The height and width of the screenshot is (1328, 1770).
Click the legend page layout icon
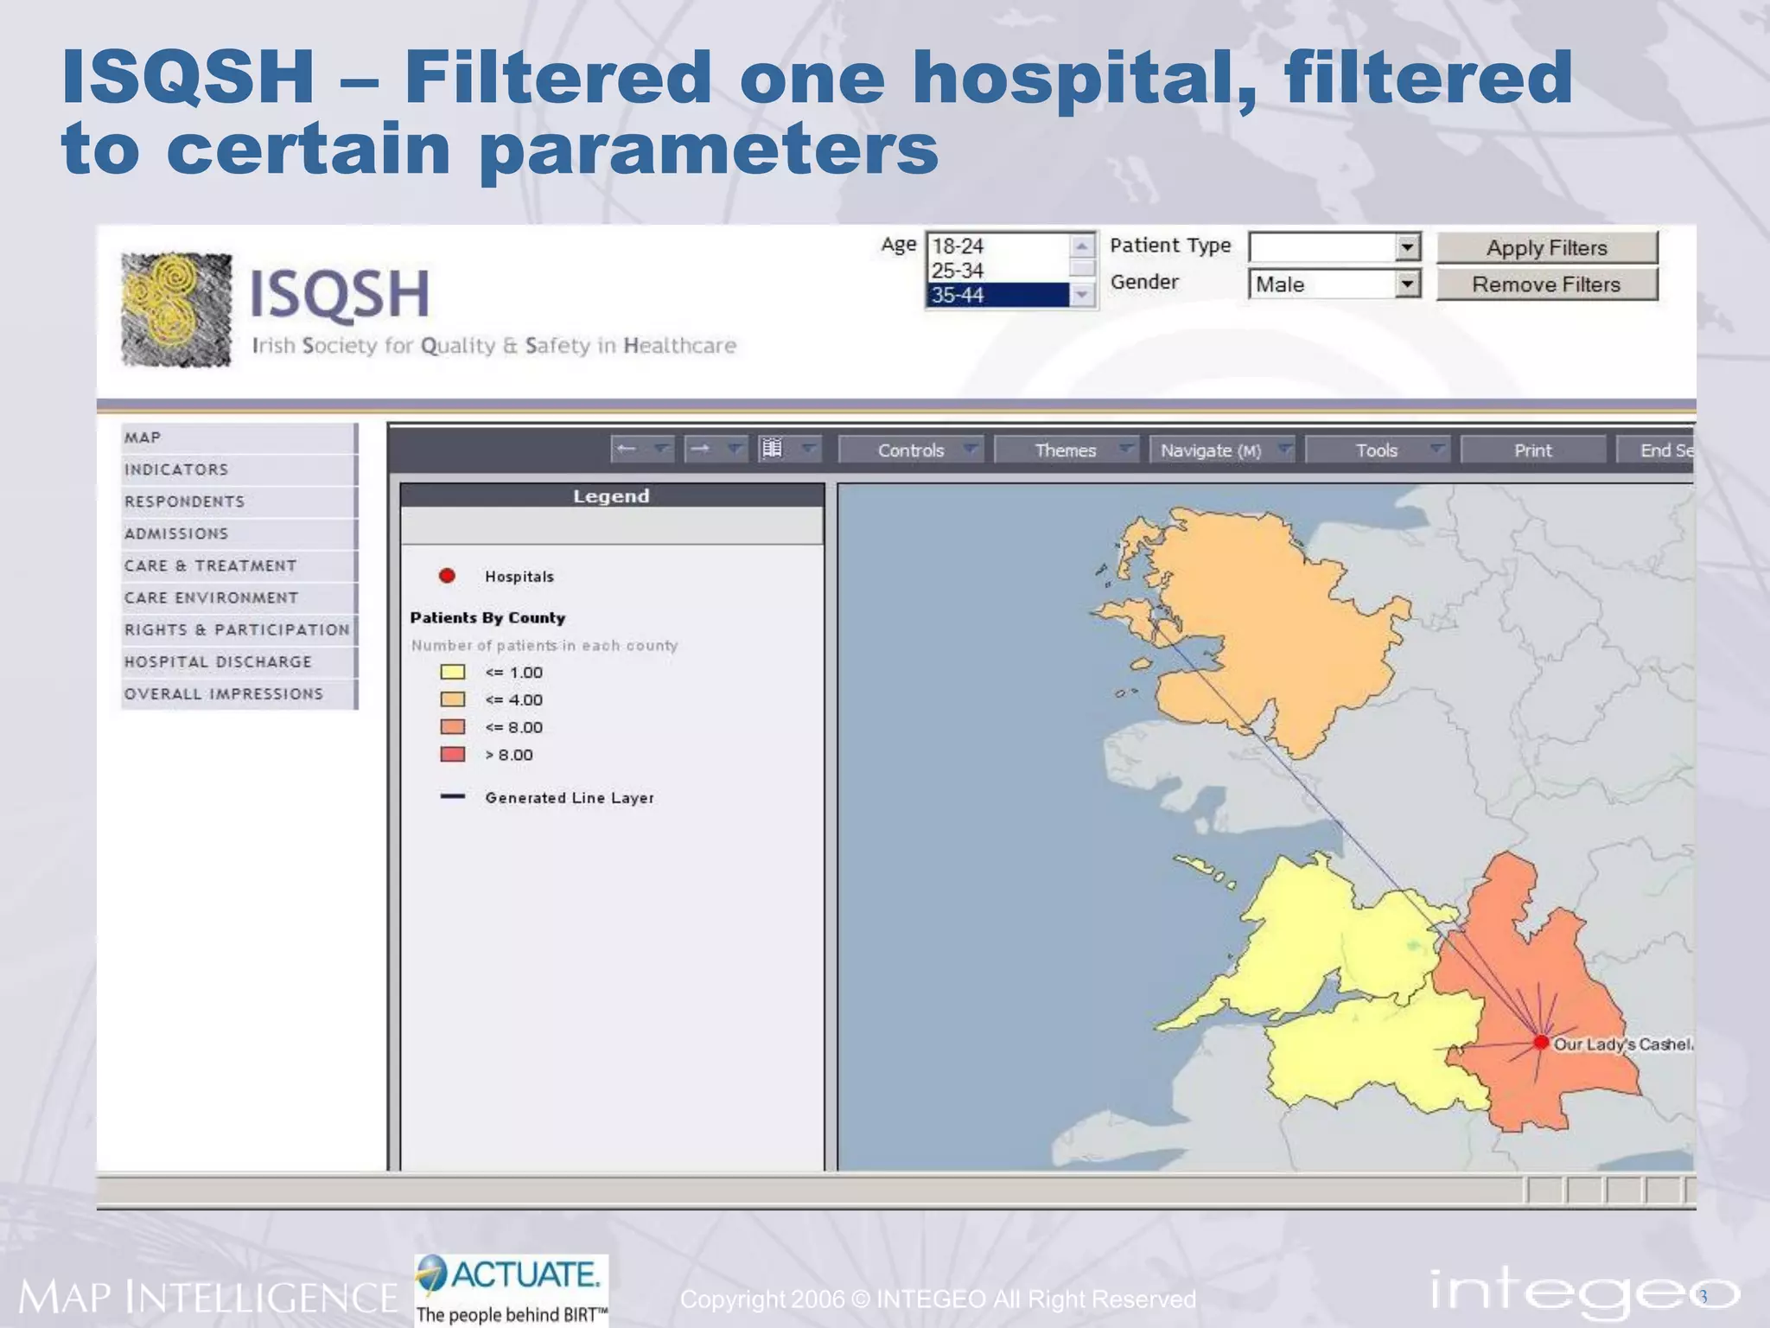coord(772,450)
